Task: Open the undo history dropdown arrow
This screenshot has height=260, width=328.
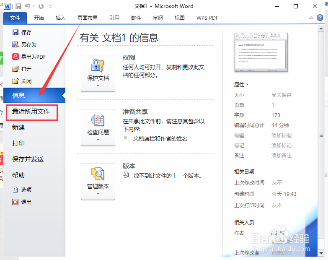Action: 34,6
